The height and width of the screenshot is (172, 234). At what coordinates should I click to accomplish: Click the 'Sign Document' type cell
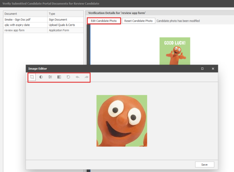[x=65, y=20]
